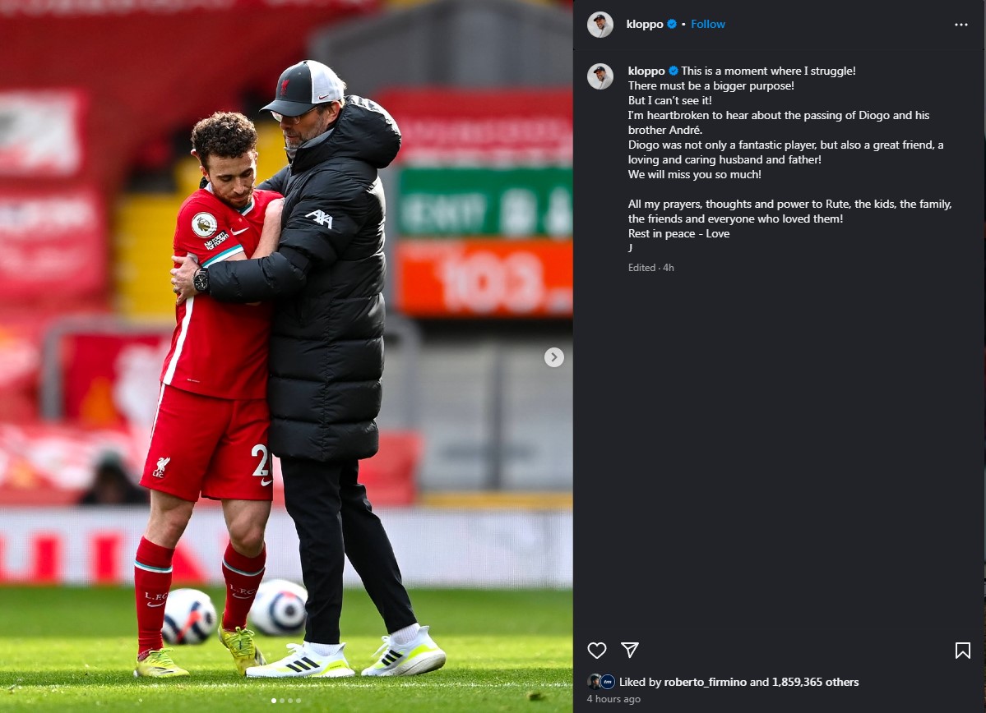This screenshot has height=713, width=986.
Task: Click the liker avatars near Liked by
Action: [600, 682]
